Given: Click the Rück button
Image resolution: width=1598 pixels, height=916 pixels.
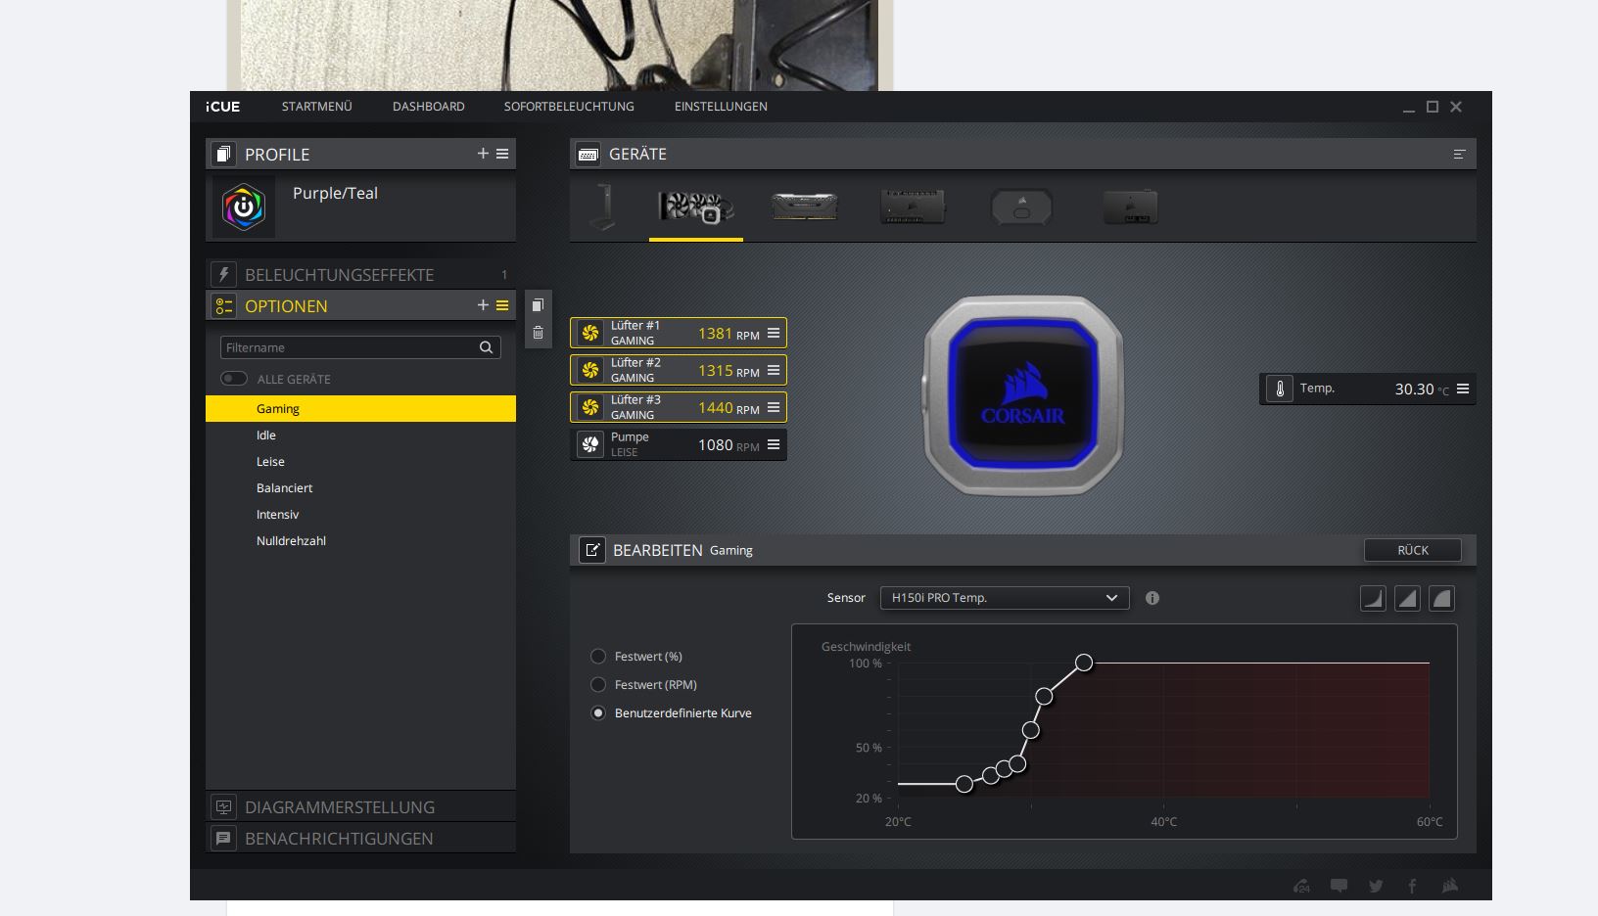Looking at the screenshot, I should pyautogui.click(x=1413, y=550).
